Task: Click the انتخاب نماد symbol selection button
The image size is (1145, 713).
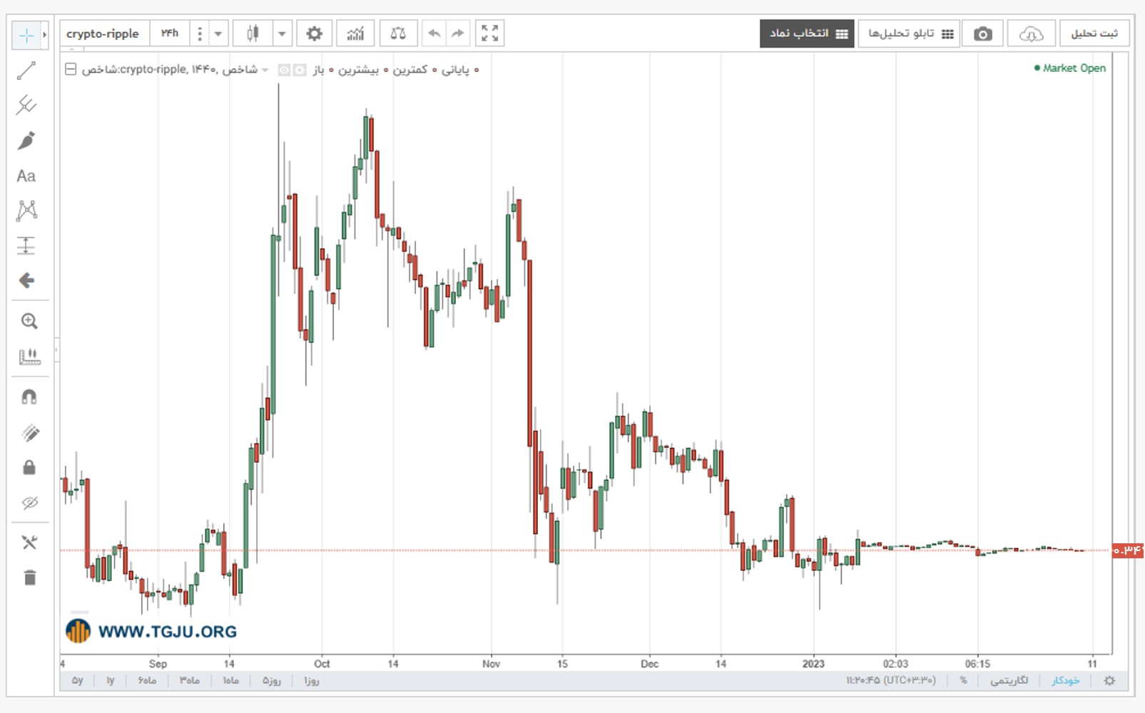Action: pyautogui.click(x=807, y=34)
